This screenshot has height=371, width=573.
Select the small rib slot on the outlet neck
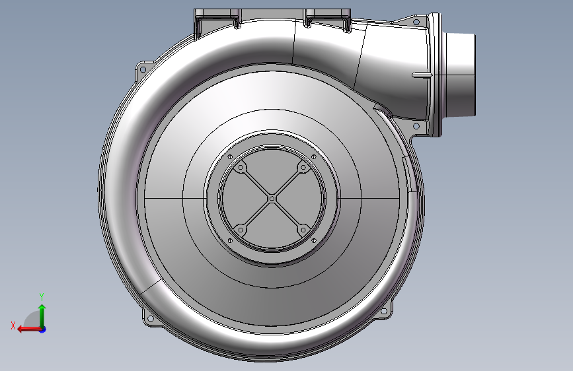point(422,75)
